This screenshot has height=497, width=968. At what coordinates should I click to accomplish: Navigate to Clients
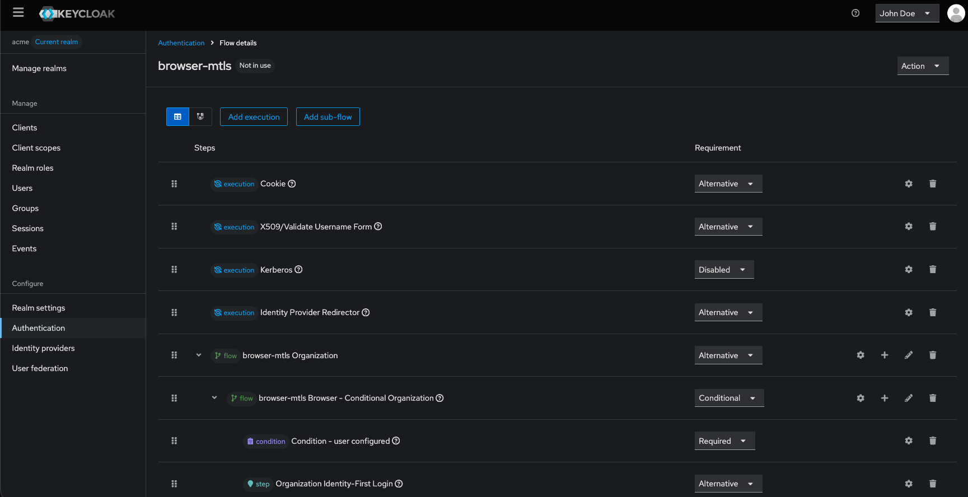(25, 128)
